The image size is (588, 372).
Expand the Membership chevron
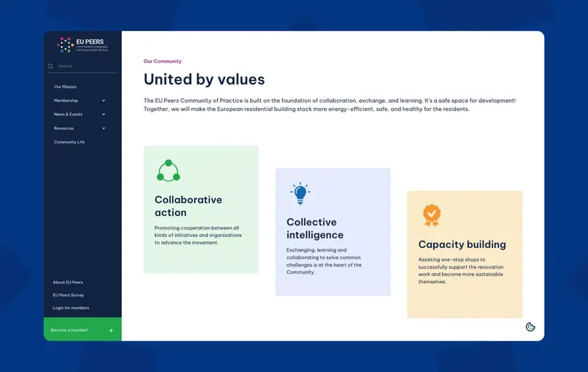(104, 101)
